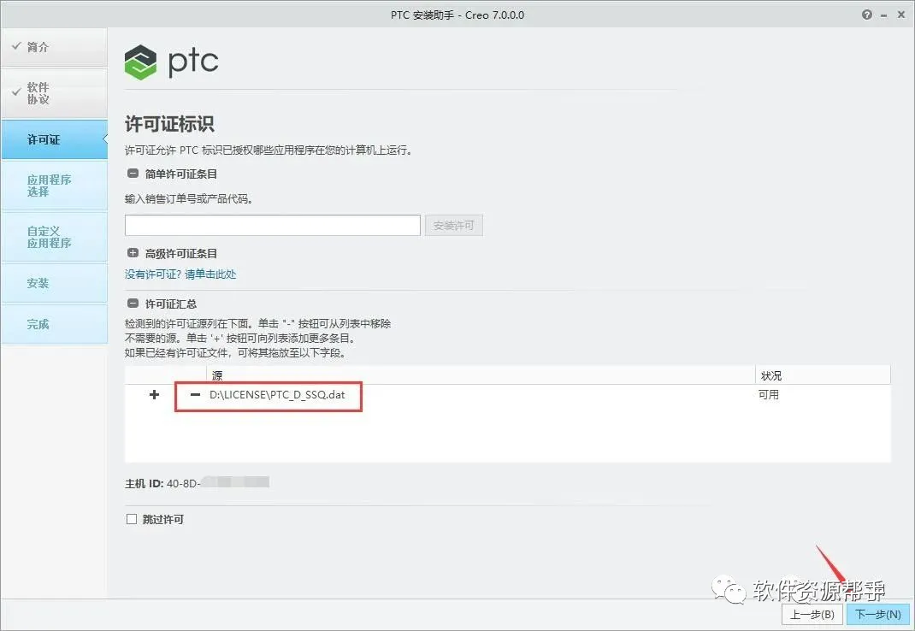Screen dimensions: 915x631
Task: Open the 应用程序选择 step
Action: (54, 186)
